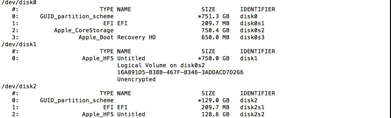
Task: Click the Apple_Boot partition type text
Action: tap(96, 37)
